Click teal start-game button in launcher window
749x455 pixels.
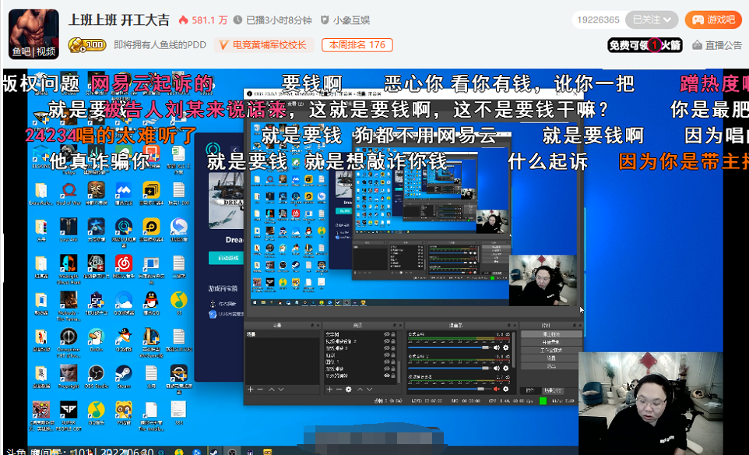pyautogui.click(x=226, y=258)
